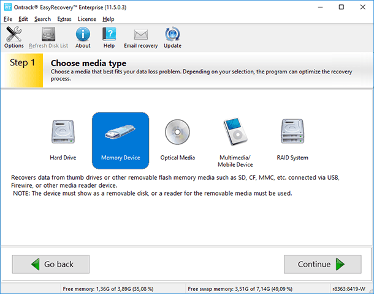This screenshot has width=374, height=294.
Task: Click the Choose media type heading
Action: (x=88, y=63)
